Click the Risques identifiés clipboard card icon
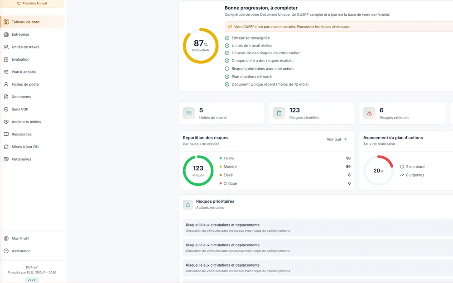453x283 pixels. pos(279,113)
